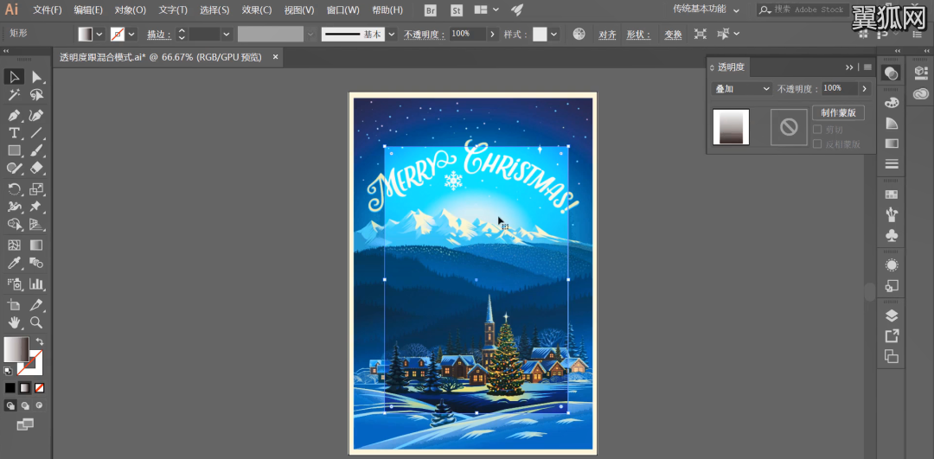Select the Selection (black arrow) tool
Image resolution: width=934 pixels, height=459 pixels.
tap(15, 76)
